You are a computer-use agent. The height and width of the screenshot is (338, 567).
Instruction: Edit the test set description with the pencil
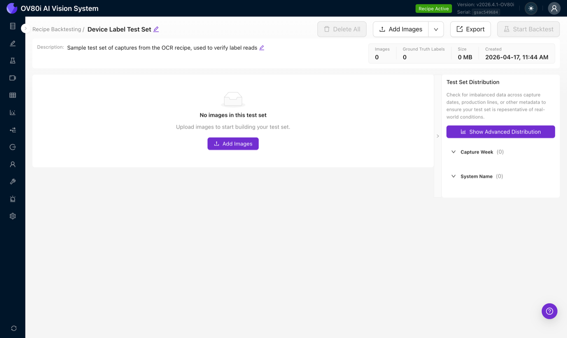262,48
